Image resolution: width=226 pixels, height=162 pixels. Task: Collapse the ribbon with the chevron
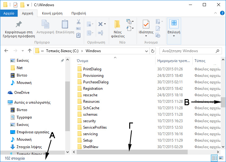tap(215, 13)
